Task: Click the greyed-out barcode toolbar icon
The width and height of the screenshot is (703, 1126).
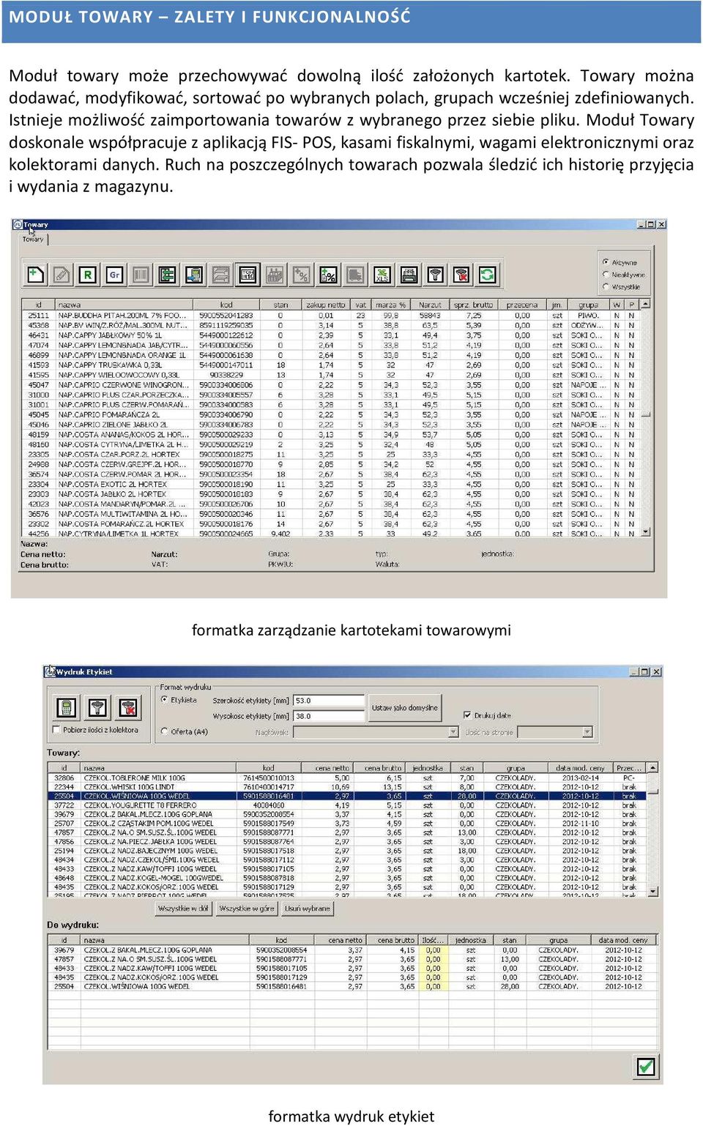Action: 141,275
